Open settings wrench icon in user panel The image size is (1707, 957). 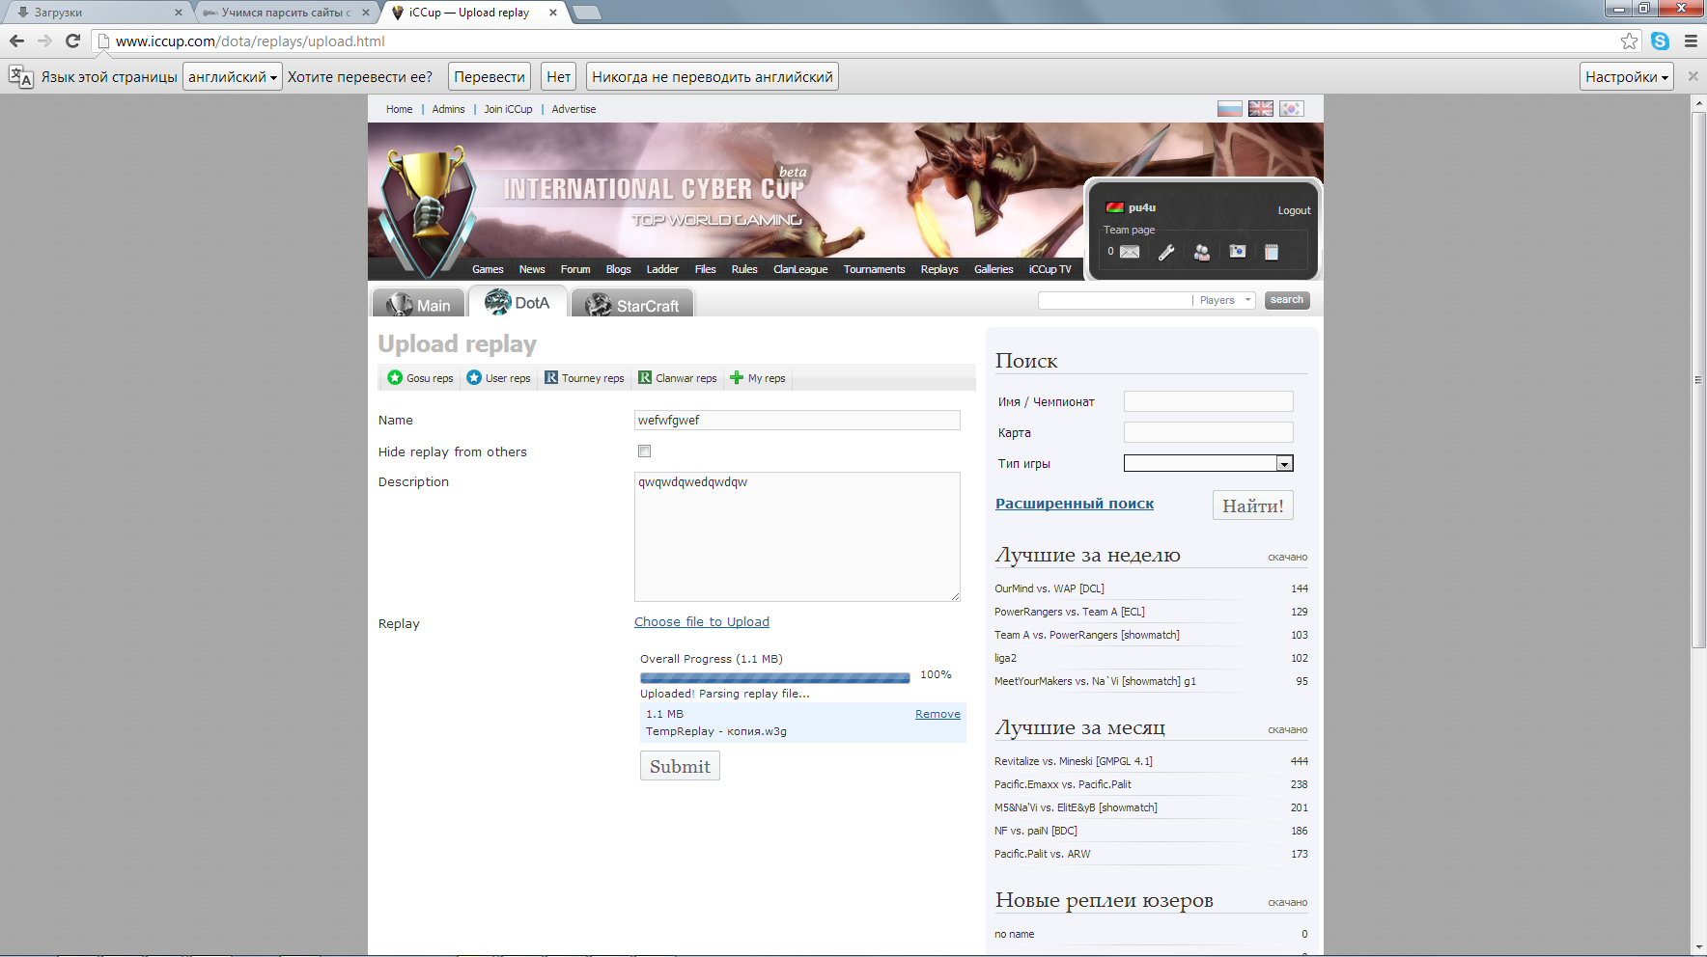point(1166,252)
